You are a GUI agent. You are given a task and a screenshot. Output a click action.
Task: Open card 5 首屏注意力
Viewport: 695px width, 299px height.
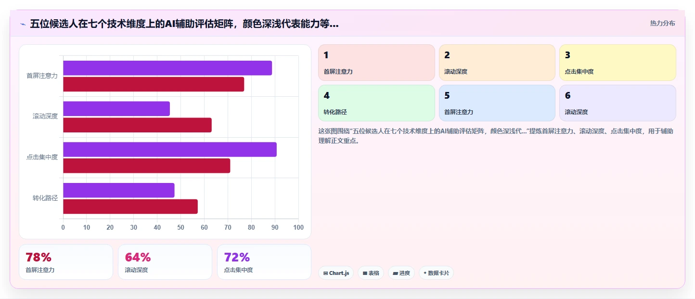[x=497, y=103]
